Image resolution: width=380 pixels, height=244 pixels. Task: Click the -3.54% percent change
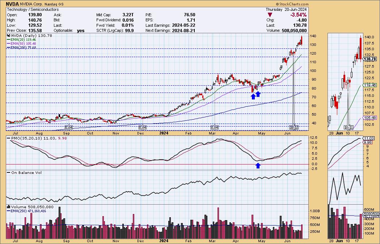pyautogui.click(x=298, y=15)
